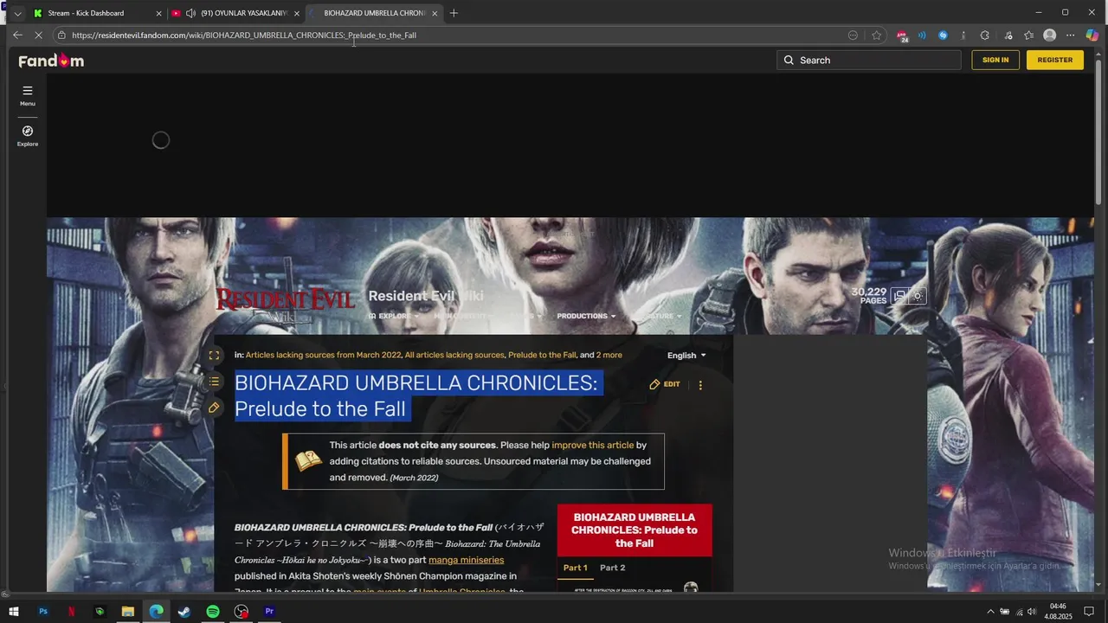The width and height of the screenshot is (1108, 623).
Task: Click the REGISTER button
Action: pos(1054,60)
